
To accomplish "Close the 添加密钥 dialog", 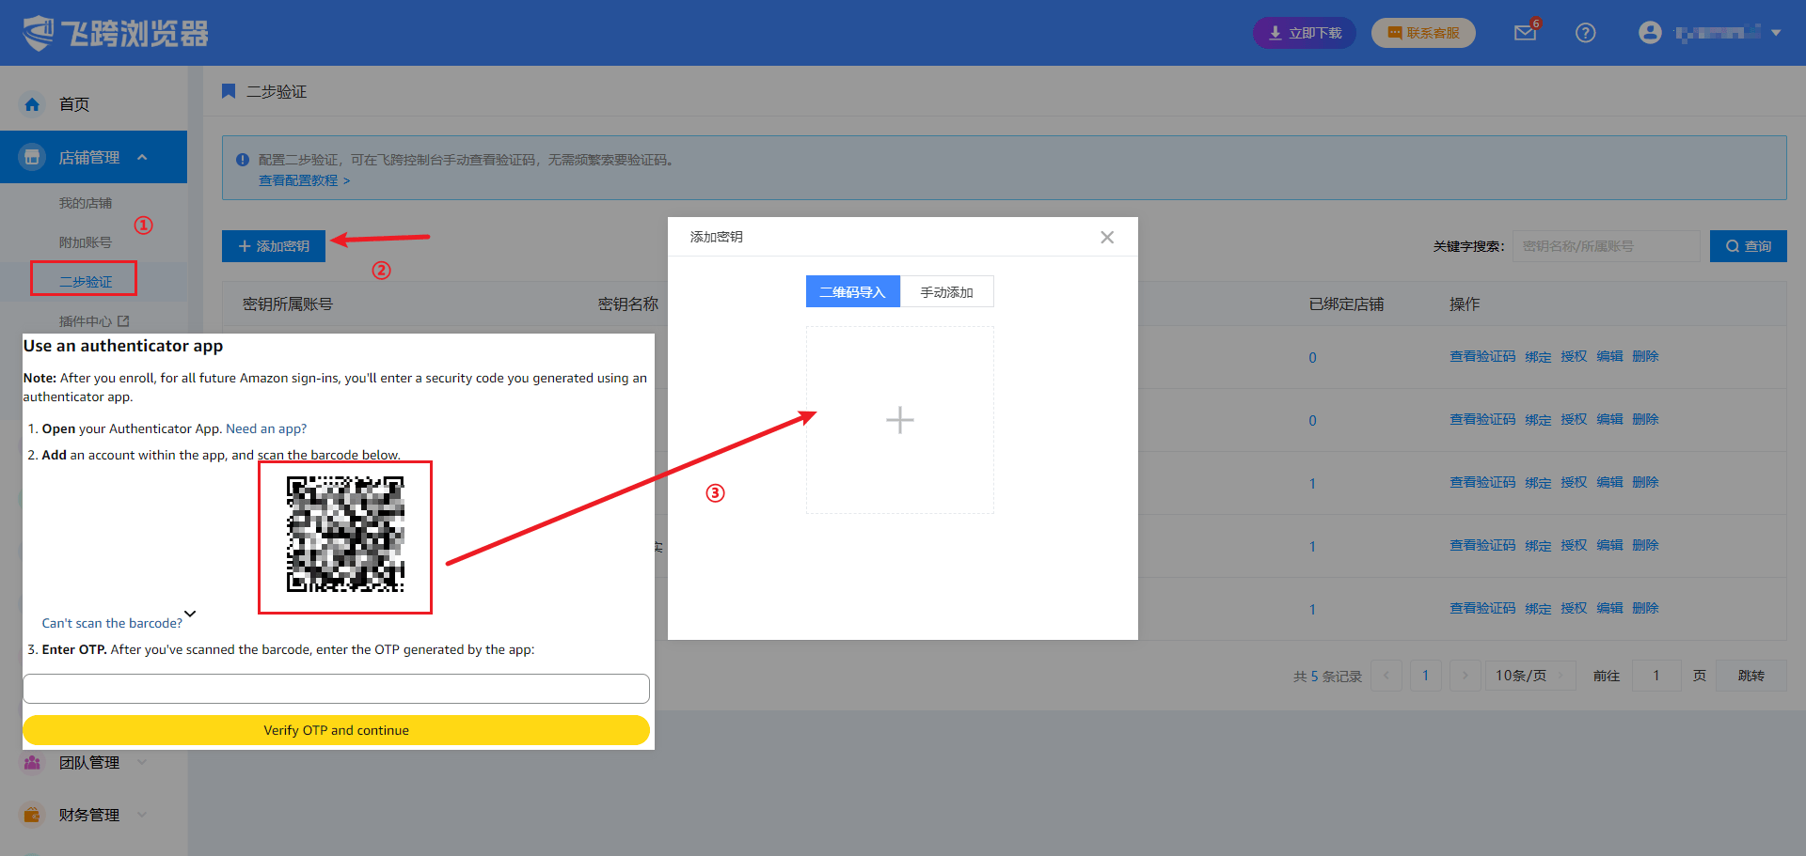I will pos(1107,237).
